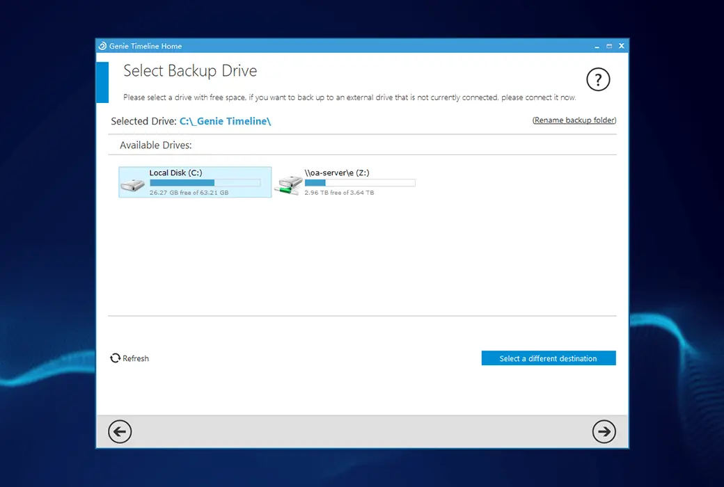Click the "\\oa-server\e (Z:)" label
This screenshot has width=724, height=487.
point(337,173)
